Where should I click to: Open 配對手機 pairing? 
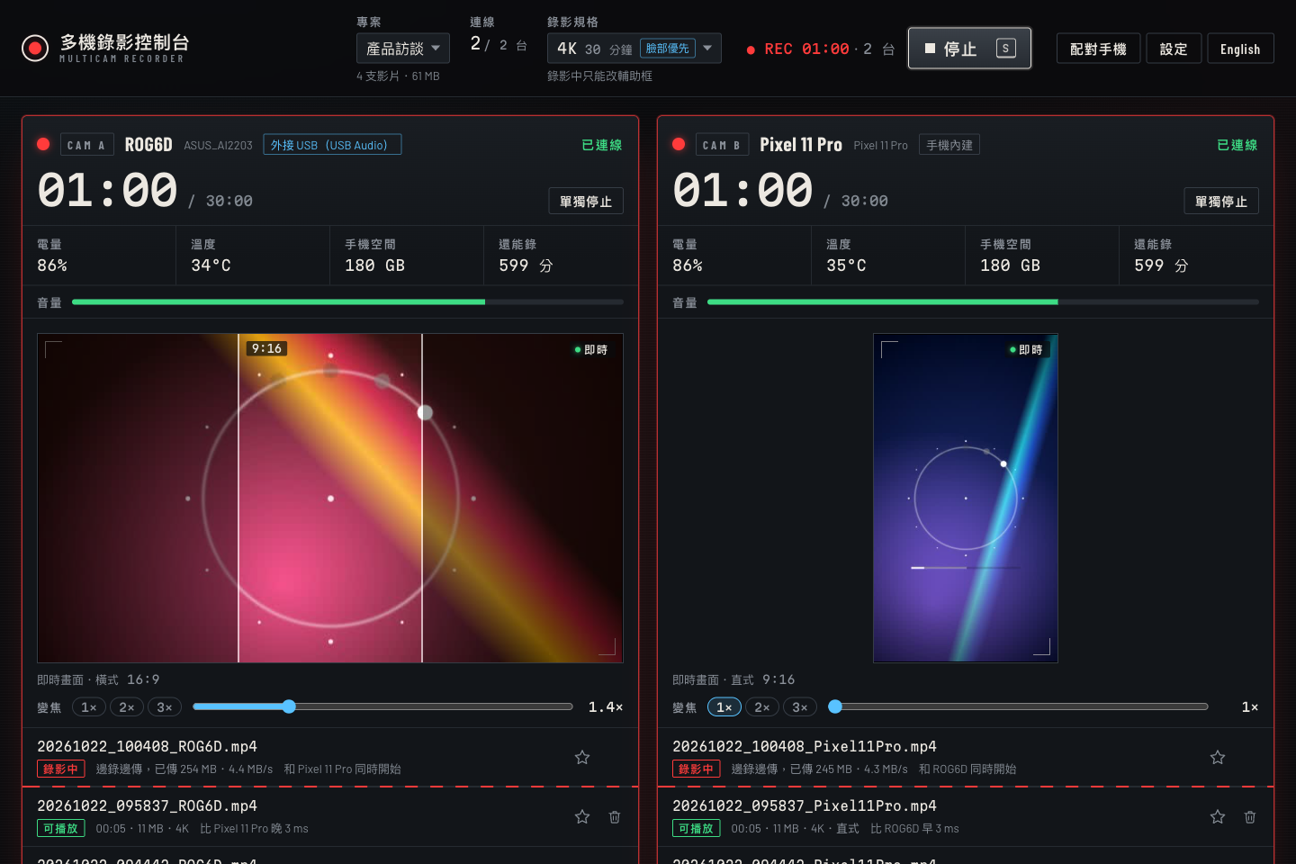tap(1098, 49)
